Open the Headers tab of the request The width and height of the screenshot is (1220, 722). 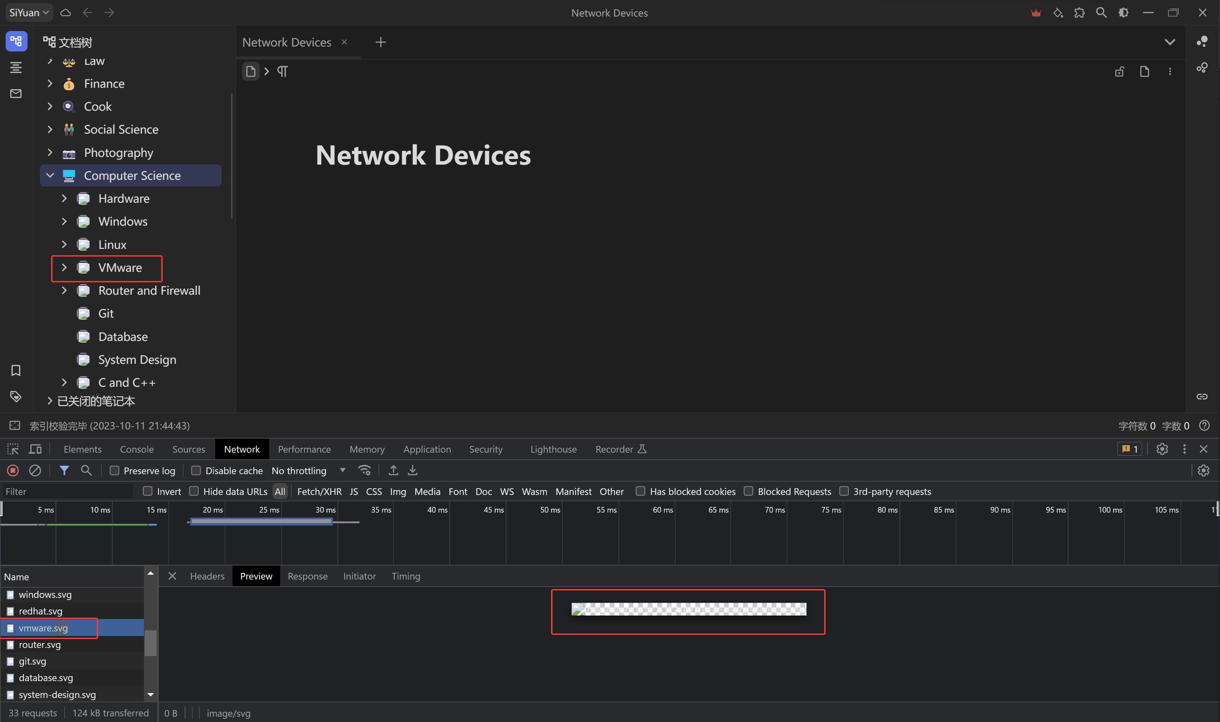coord(207,576)
